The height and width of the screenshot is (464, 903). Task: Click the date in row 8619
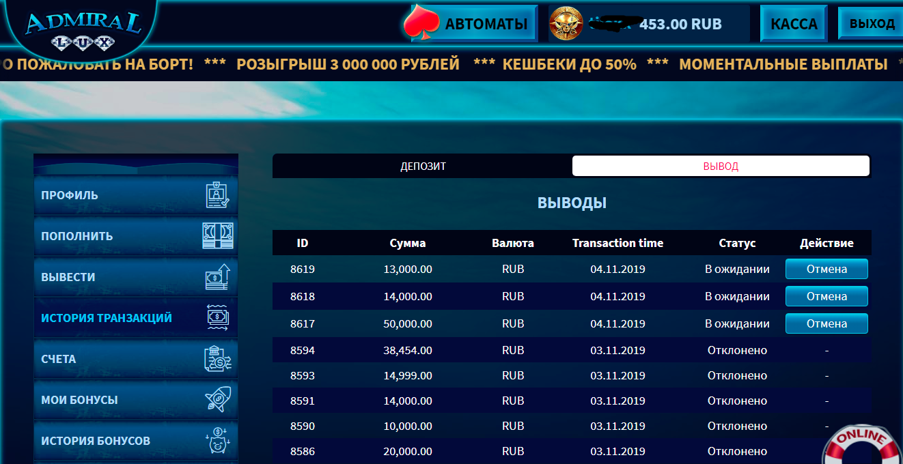(617, 269)
